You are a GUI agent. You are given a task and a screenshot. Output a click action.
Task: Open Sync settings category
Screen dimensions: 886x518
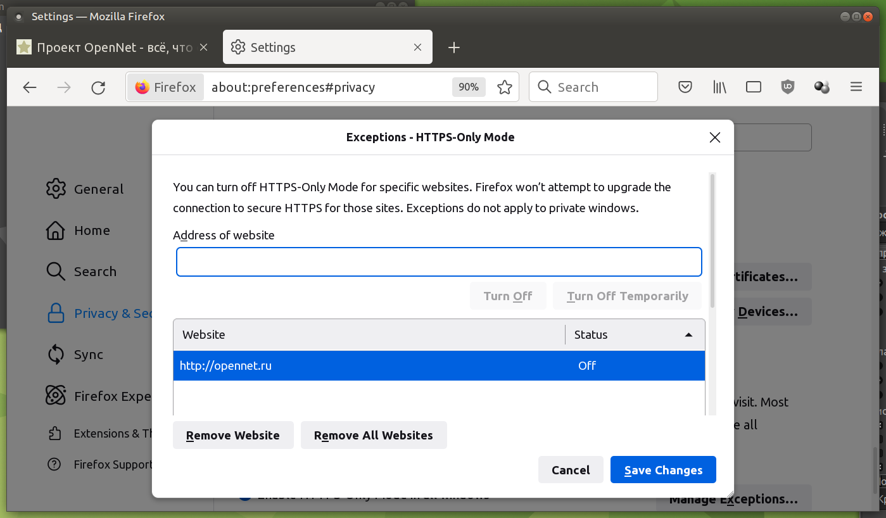coord(88,355)
